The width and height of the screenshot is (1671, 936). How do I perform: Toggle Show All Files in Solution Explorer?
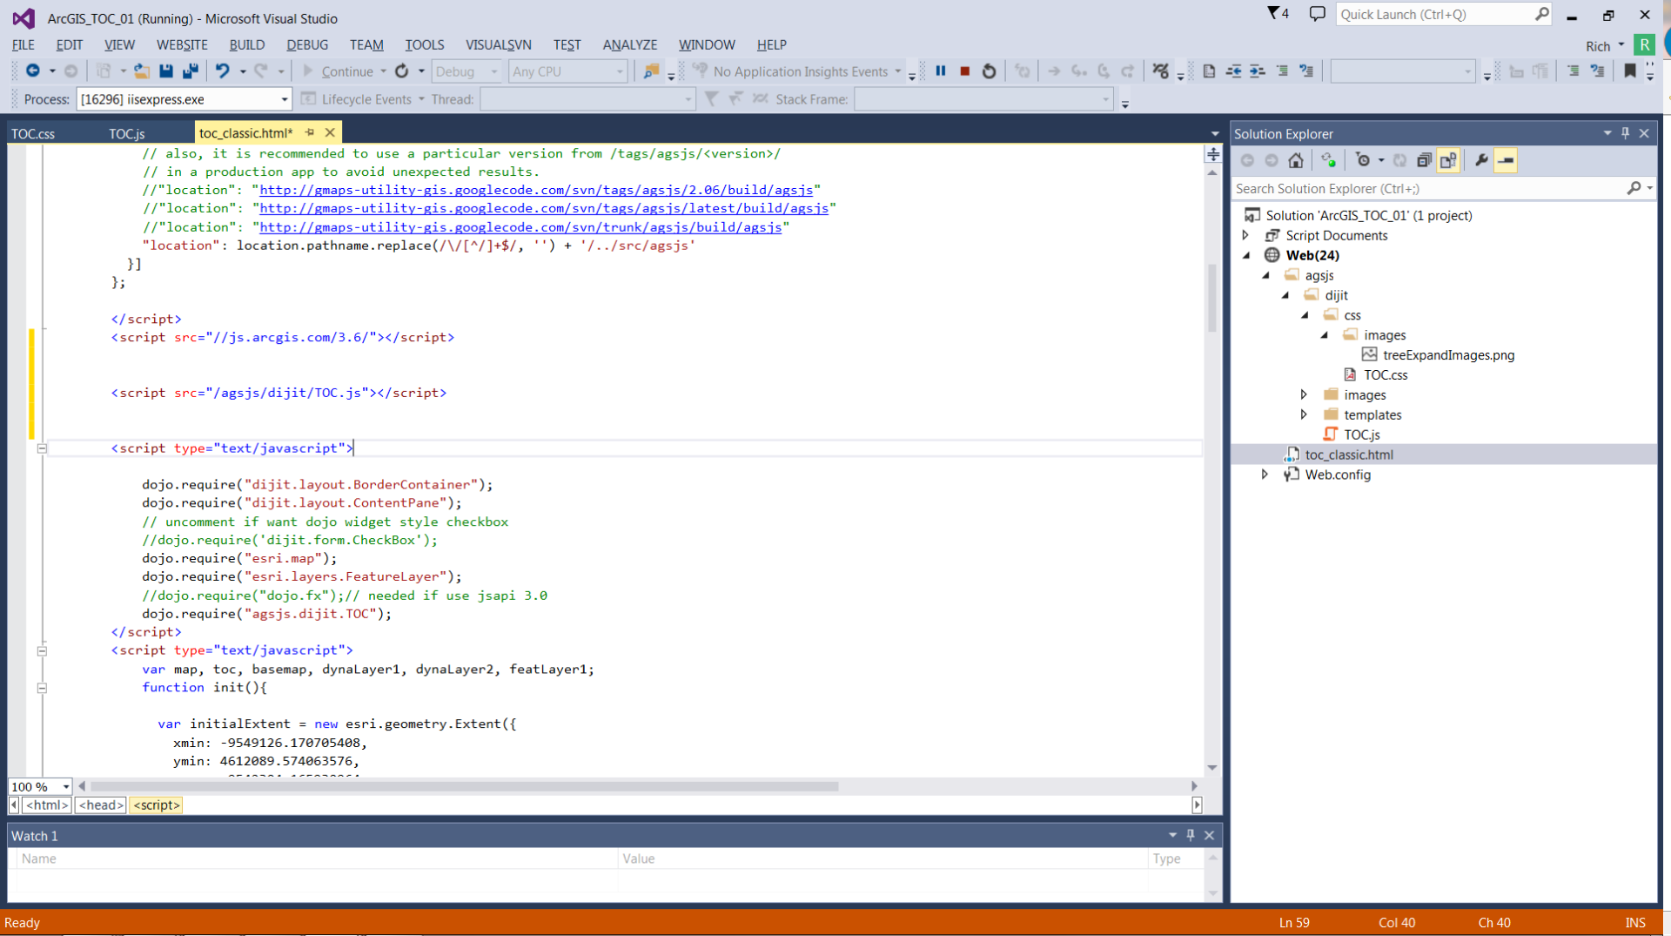[x=1448, y=160]
